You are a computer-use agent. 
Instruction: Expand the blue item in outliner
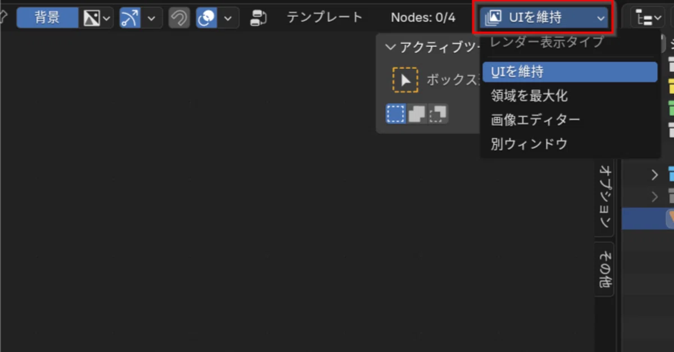coord(654,175)
